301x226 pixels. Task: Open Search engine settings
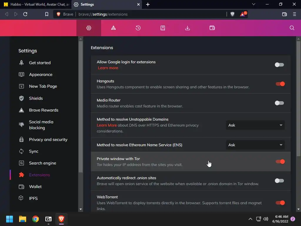click(x=42, y=163)
